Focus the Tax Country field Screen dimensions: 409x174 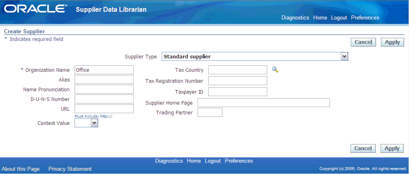[x=237, y=70]
